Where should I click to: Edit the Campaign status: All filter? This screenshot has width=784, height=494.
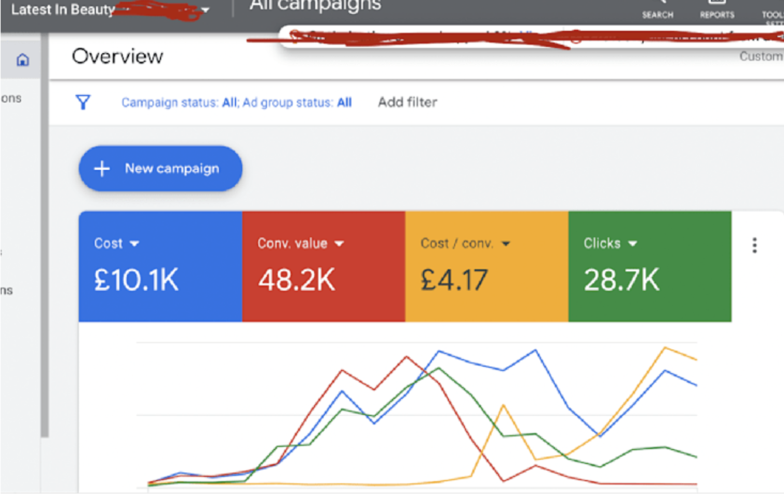(x=180, y=103)
